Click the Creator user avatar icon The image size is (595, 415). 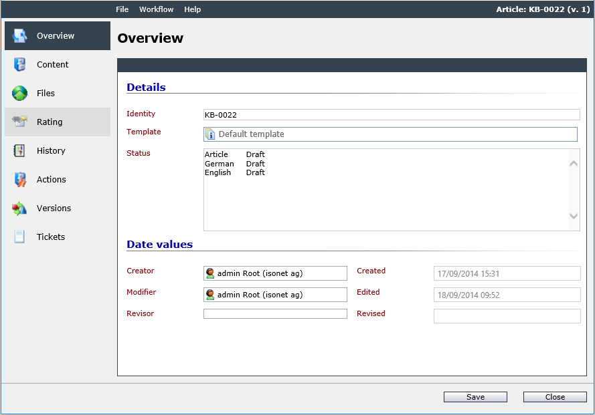tap(210, 273)
